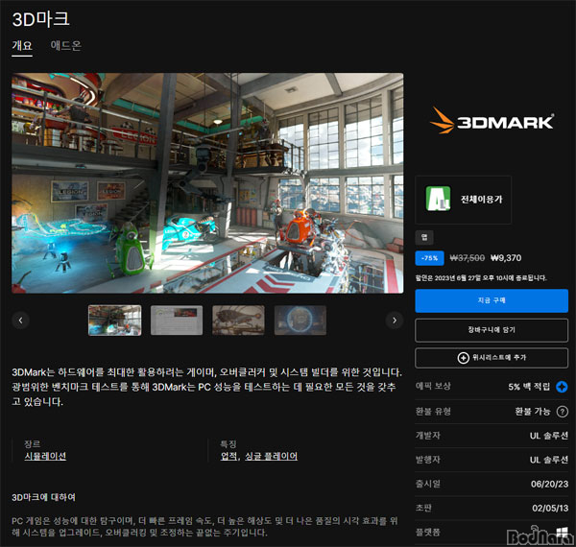Click 장바구니에 담기 button

click(492, 330)
